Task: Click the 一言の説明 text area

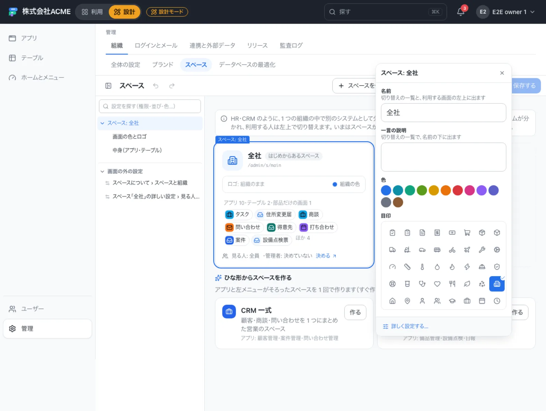Action: point(443,157)
